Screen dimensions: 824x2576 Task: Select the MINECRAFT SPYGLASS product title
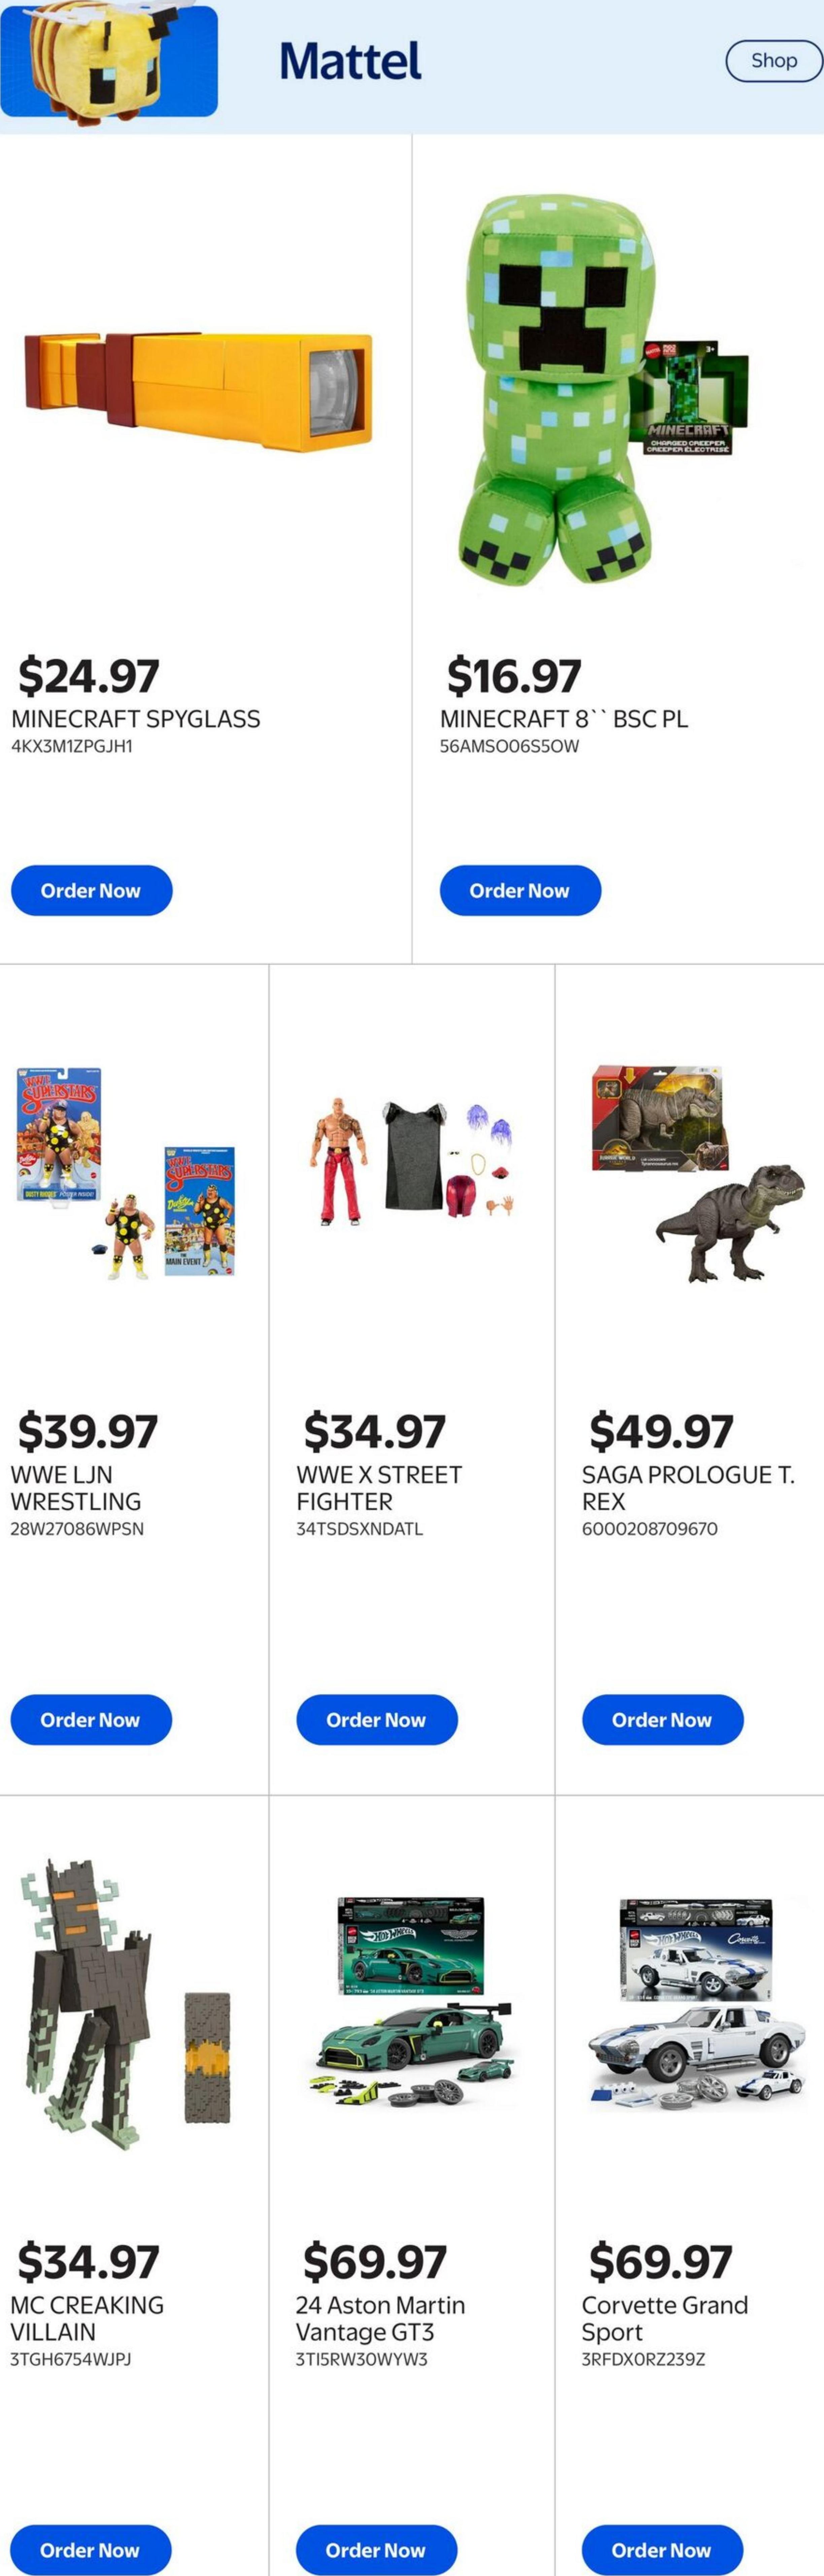pyautogui.click(x=136, y=719)
